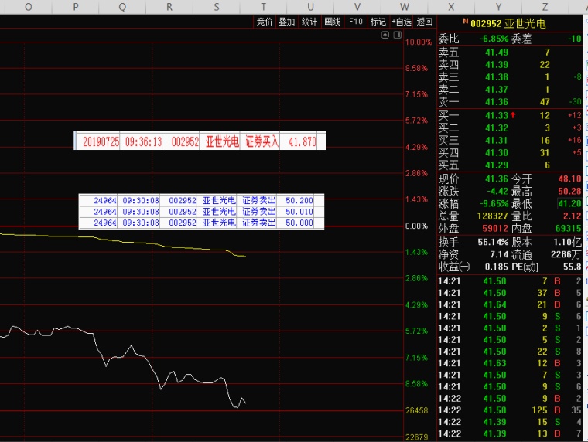Select column header S in the spreadsheet
588x442 pixels.
pyautogui.click(x=216, y=6)
